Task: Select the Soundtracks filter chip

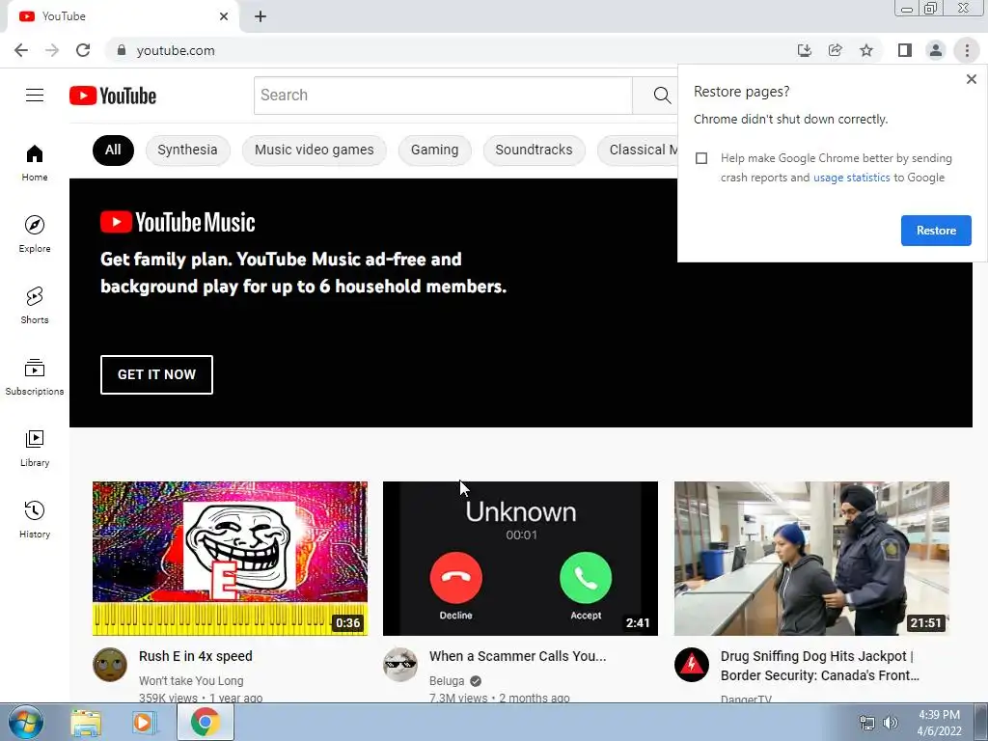Action: coord(534,150)
